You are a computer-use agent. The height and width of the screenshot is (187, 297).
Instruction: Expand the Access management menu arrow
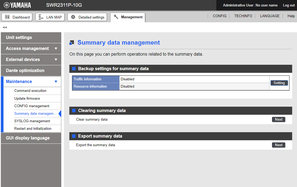(56, 49)
